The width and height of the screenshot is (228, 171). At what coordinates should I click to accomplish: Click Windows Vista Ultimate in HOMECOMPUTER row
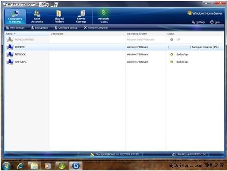(x=140, y=40)
